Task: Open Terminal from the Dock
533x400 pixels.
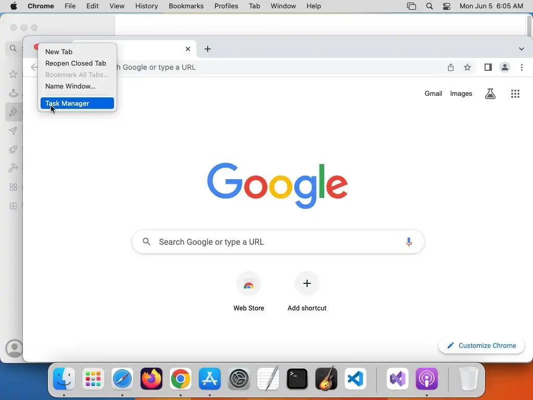Action: click(x=297, y=379)
